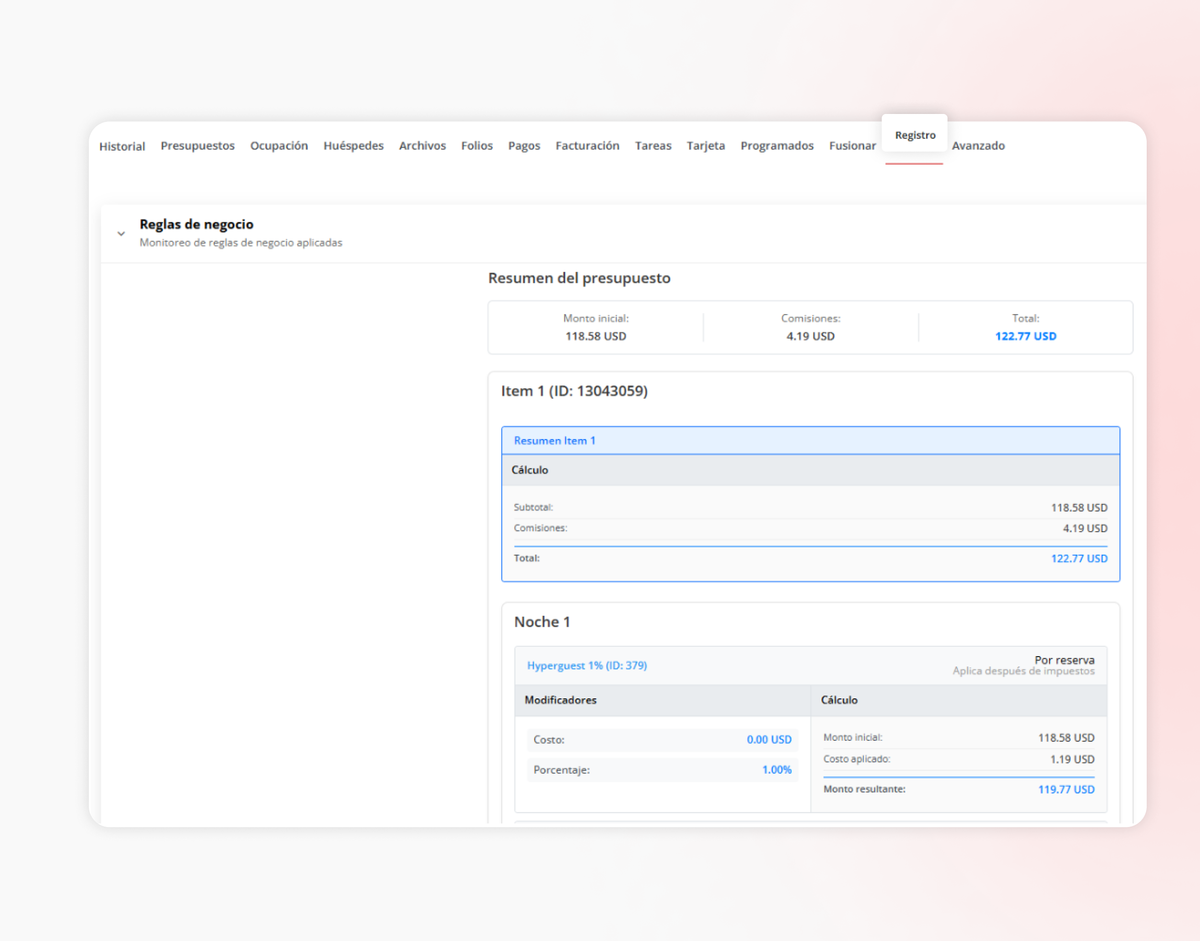Select the Facturación tab
Screen dimensions: 1200x941
[586, 145]
